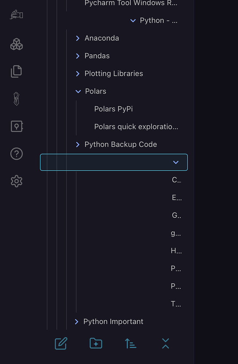Expand the Pandas folder chevron
Image resolution: width=238 pixels, height=364 pixels.
tap(78, 56)
